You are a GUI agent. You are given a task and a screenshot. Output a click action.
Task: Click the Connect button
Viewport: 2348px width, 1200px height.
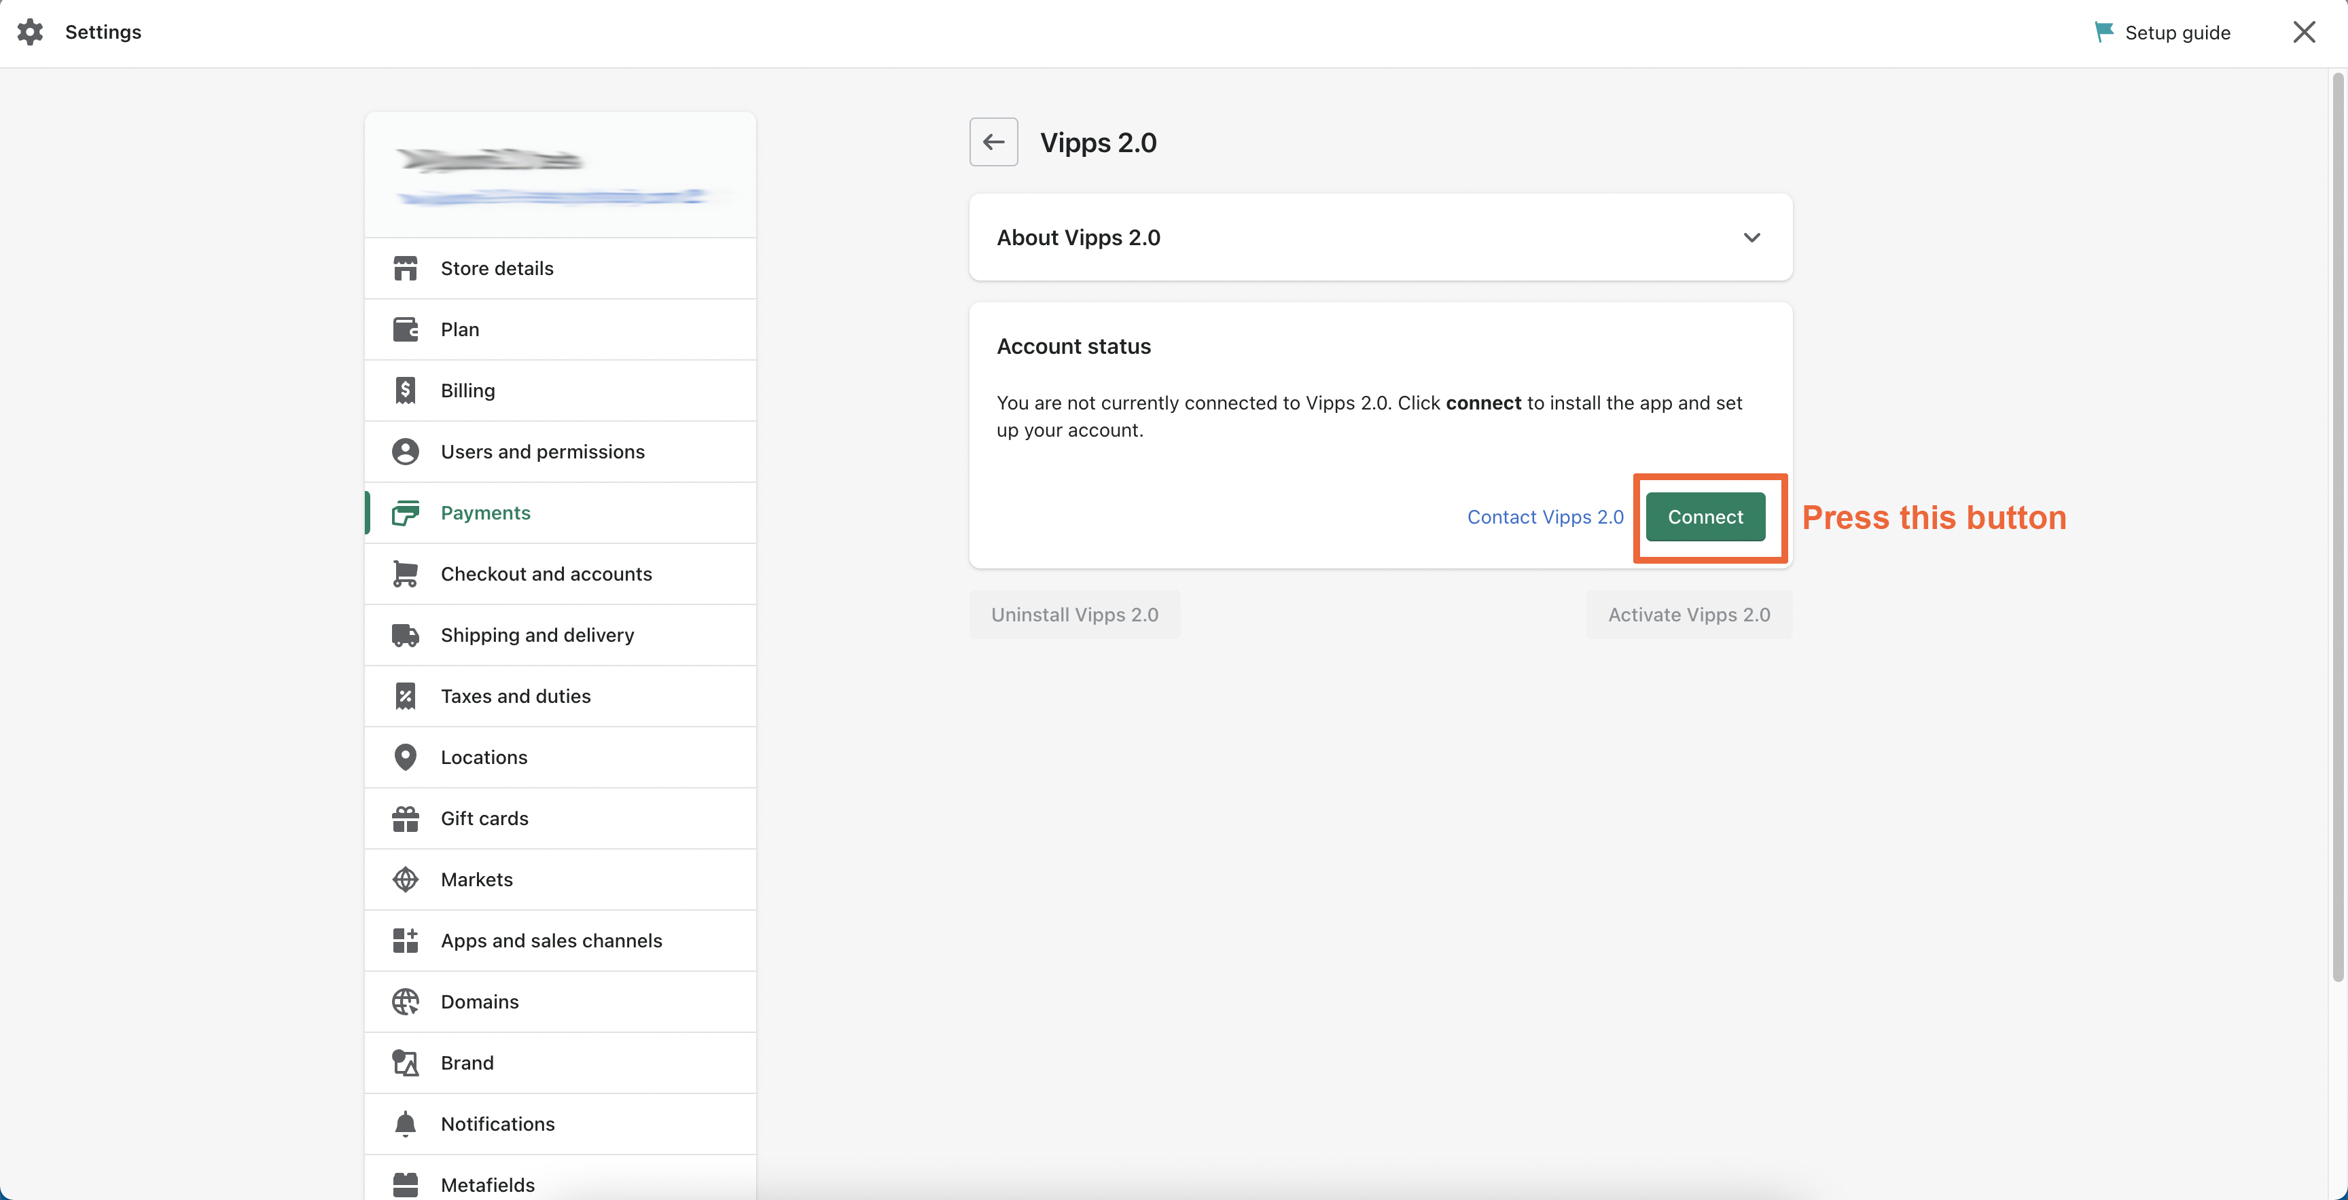tap(1705, 517)
